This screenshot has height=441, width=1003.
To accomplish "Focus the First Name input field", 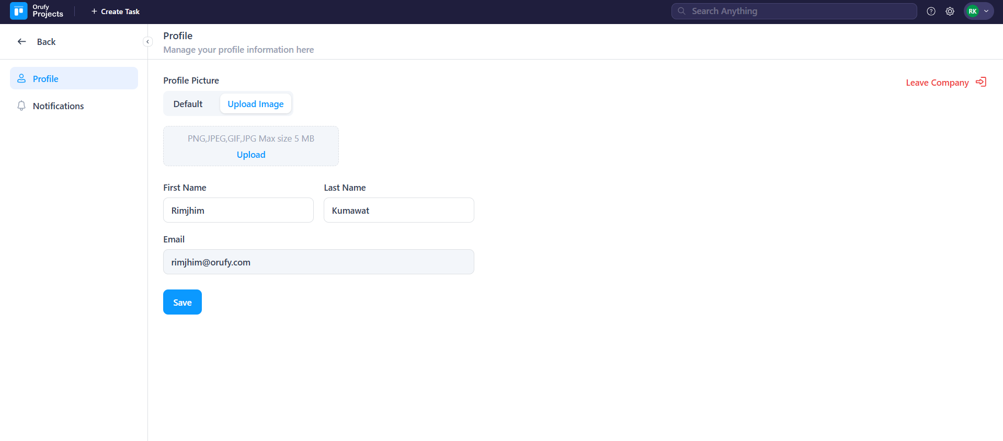I will [x=238, y=210].
